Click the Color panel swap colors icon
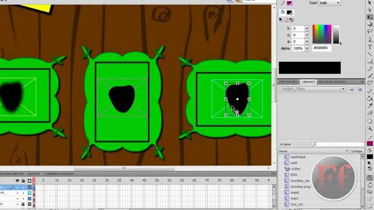Screen dimensions: 374x210 (x=291, y=20)
